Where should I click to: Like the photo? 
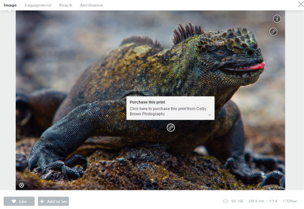click(19, 201)
